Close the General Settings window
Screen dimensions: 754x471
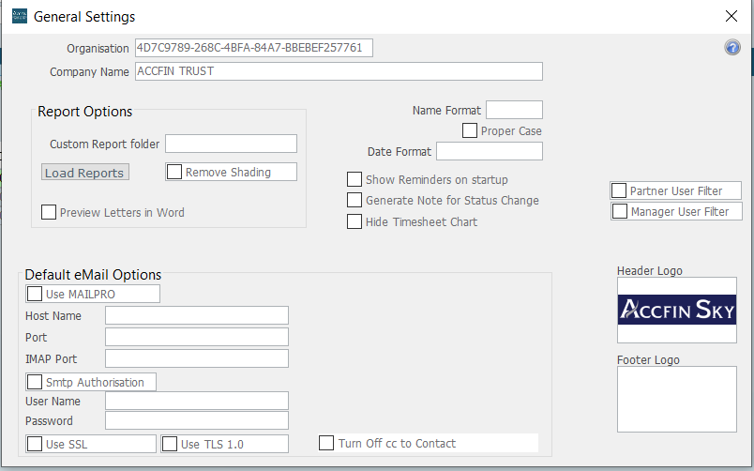731,16
